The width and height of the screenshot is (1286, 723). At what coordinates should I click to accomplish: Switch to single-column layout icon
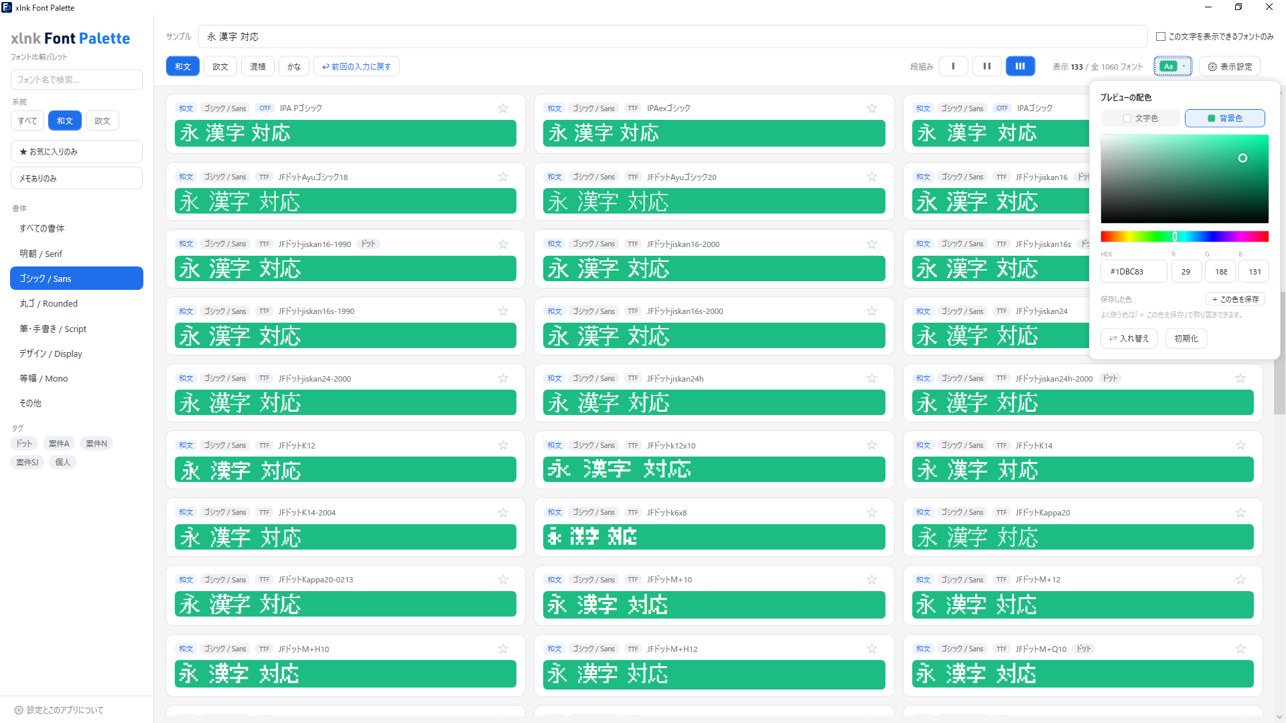953,66
